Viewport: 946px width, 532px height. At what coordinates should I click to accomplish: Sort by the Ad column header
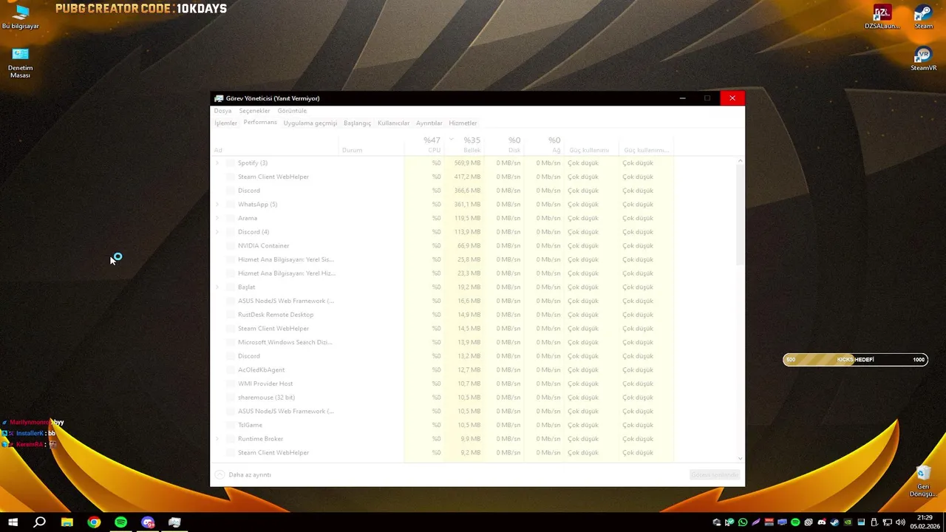[274, 146]
